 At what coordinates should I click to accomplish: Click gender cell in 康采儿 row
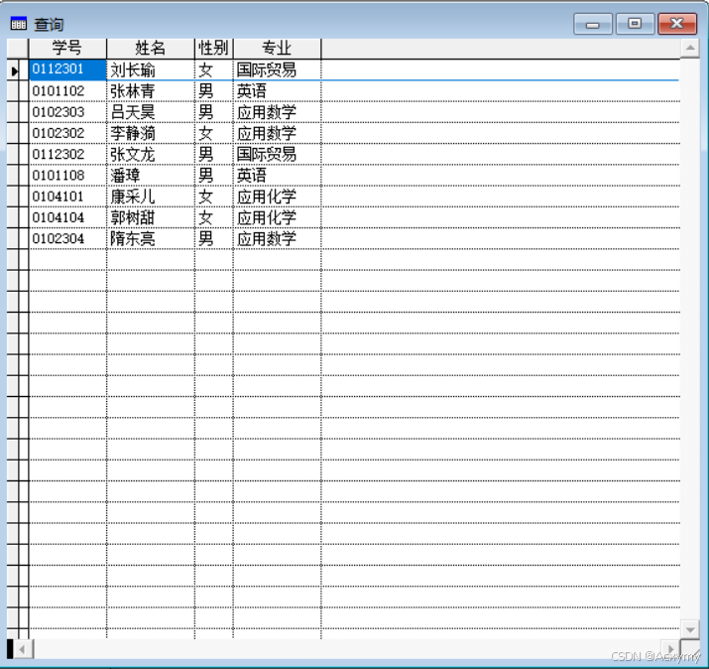click(214, 197)
